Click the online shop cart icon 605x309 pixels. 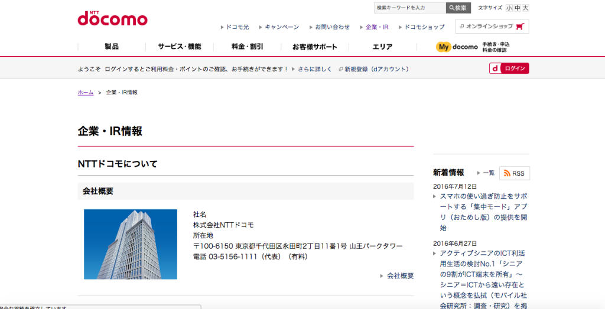[x=520, y=27]
